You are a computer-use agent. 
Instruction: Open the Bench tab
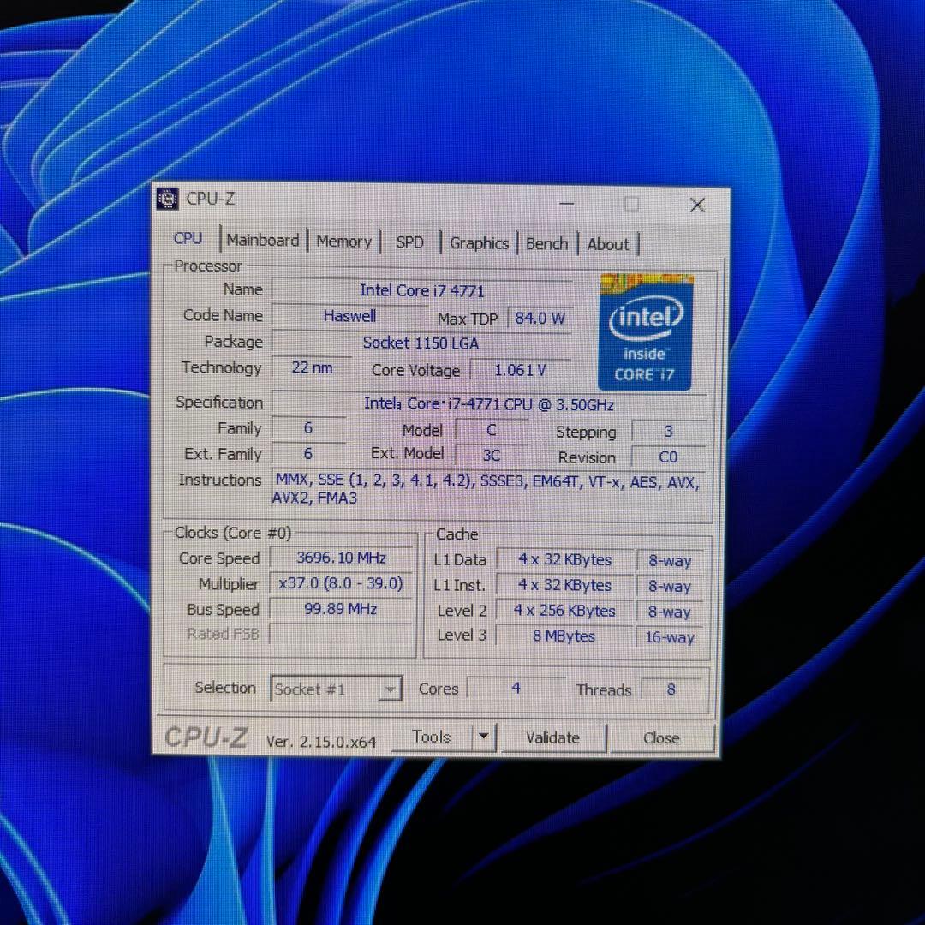546,244
